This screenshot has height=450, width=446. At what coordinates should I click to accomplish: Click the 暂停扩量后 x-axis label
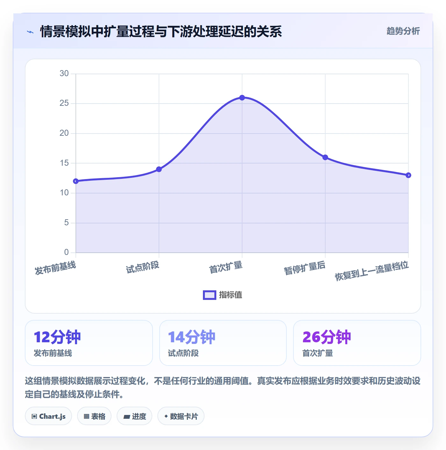305,268
